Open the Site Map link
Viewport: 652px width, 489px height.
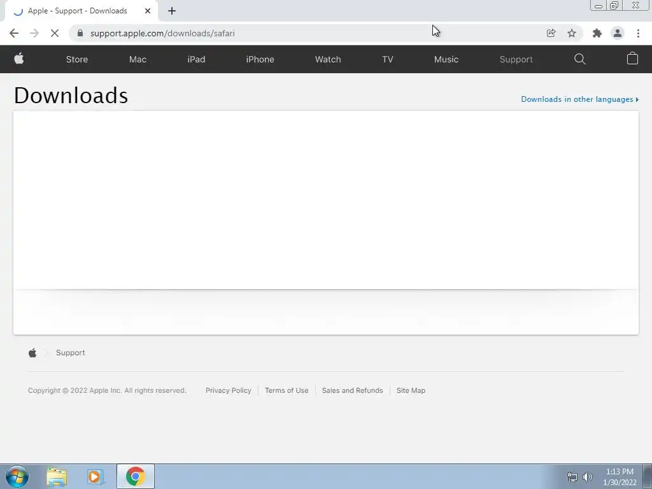click(411, 390)
